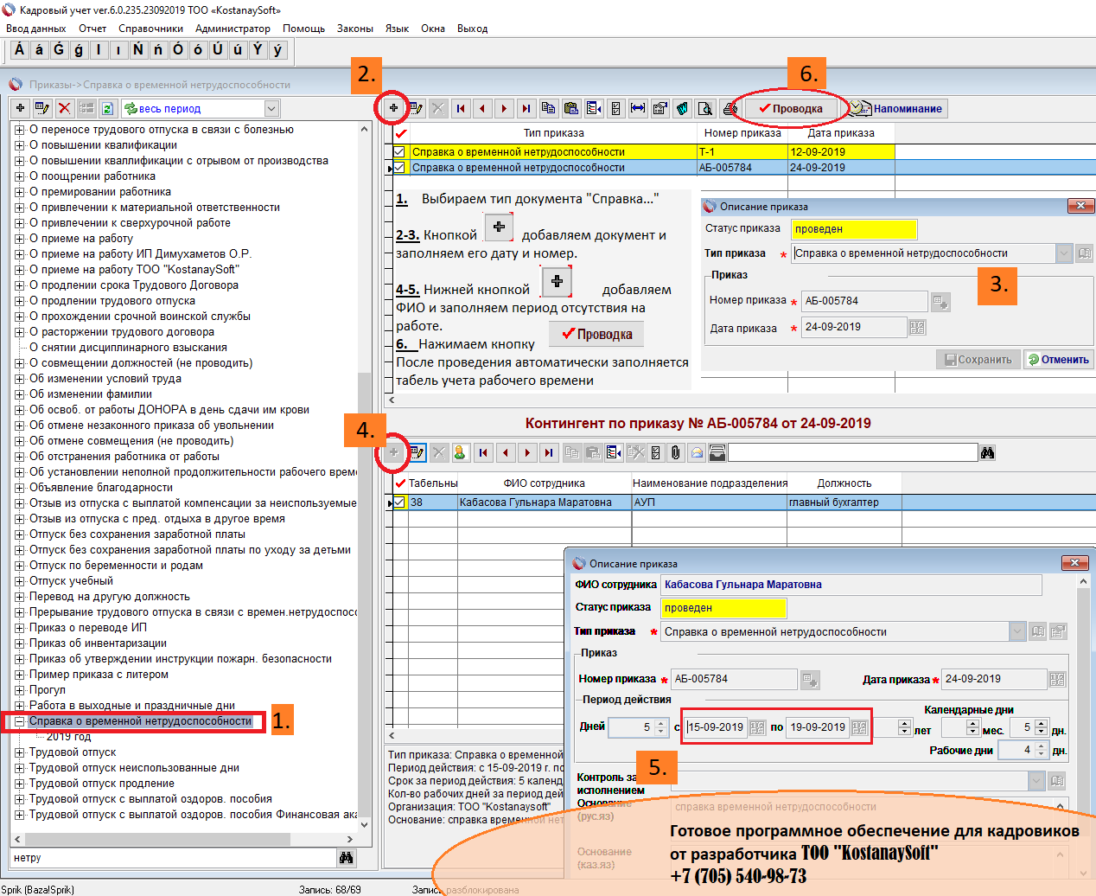Screen dimensions: 1096x896
Task: Insert the Ń letter from character bar
Action: 138,50
